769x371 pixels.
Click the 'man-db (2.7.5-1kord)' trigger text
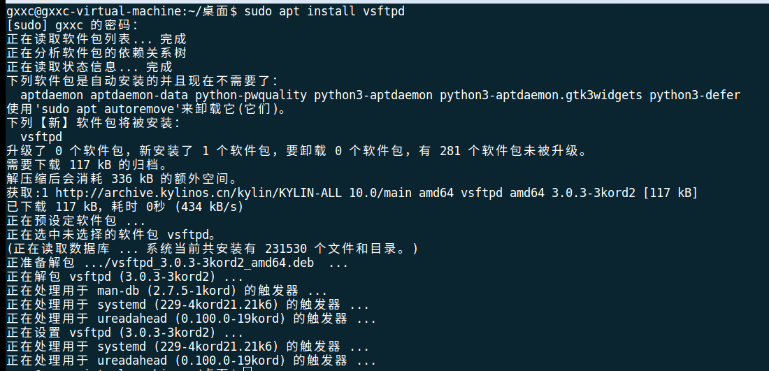coord(170,291)
